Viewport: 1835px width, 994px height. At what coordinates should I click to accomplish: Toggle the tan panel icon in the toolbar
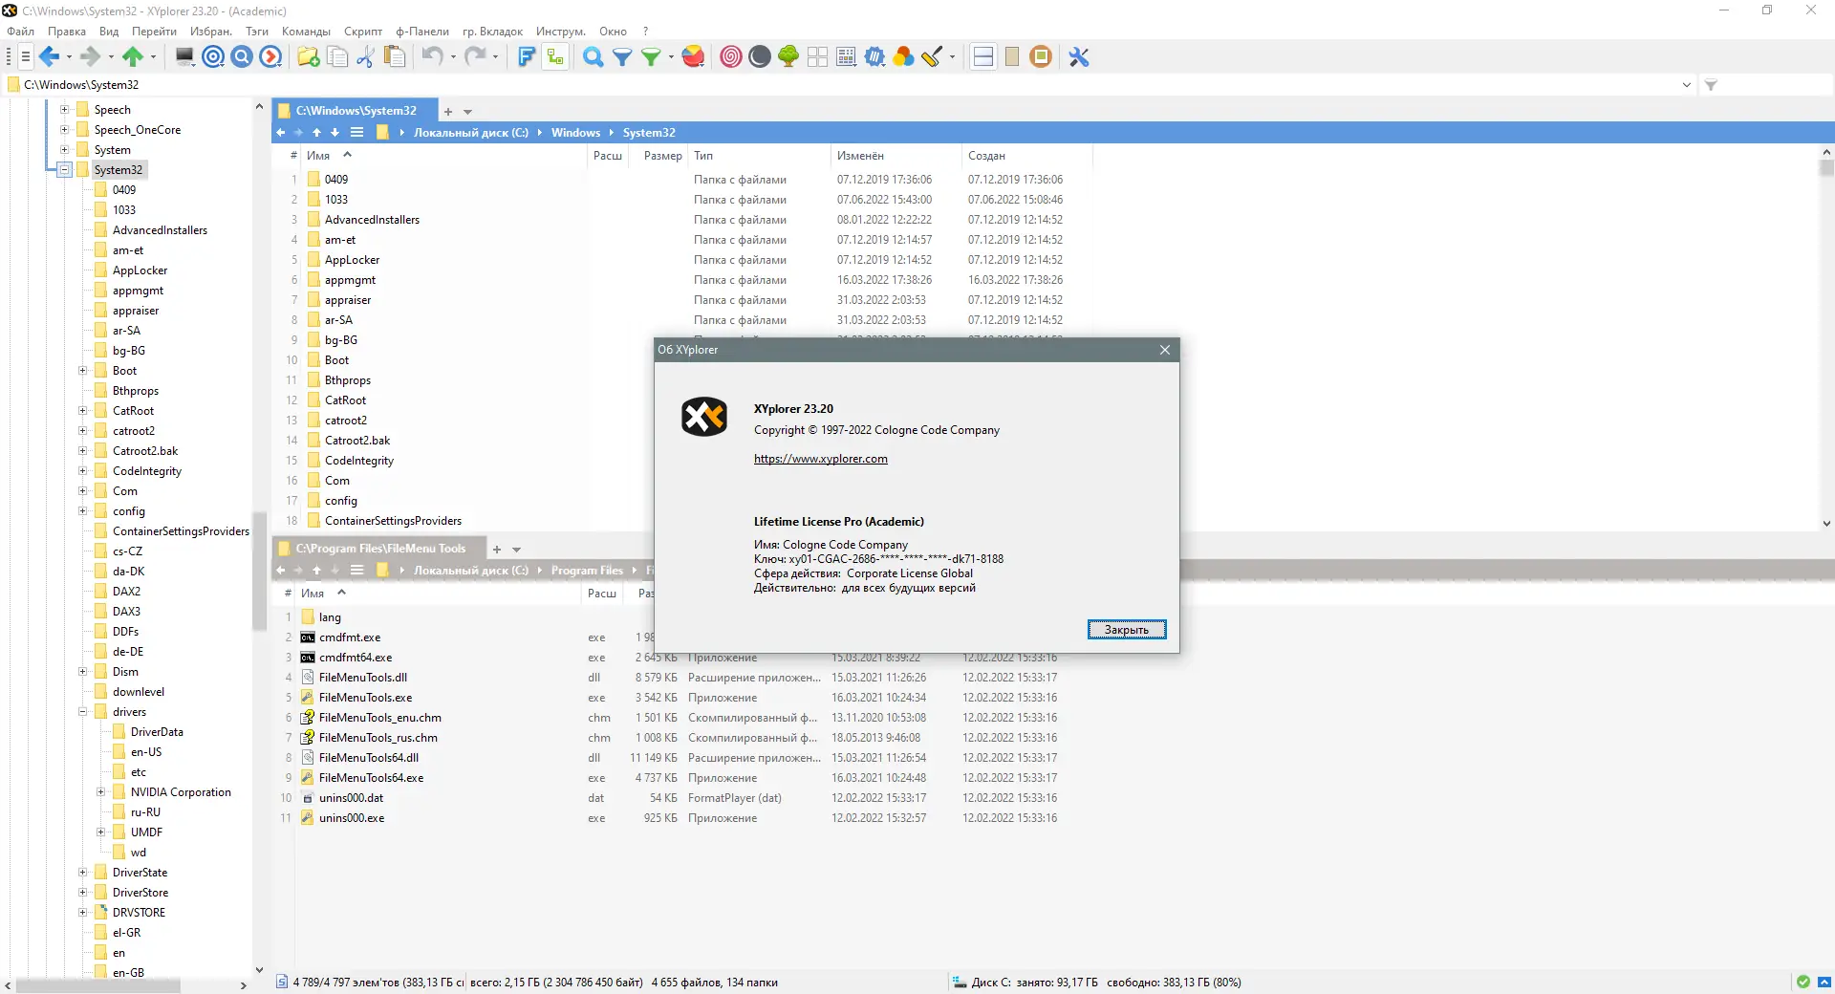[x=1012, y=57]
